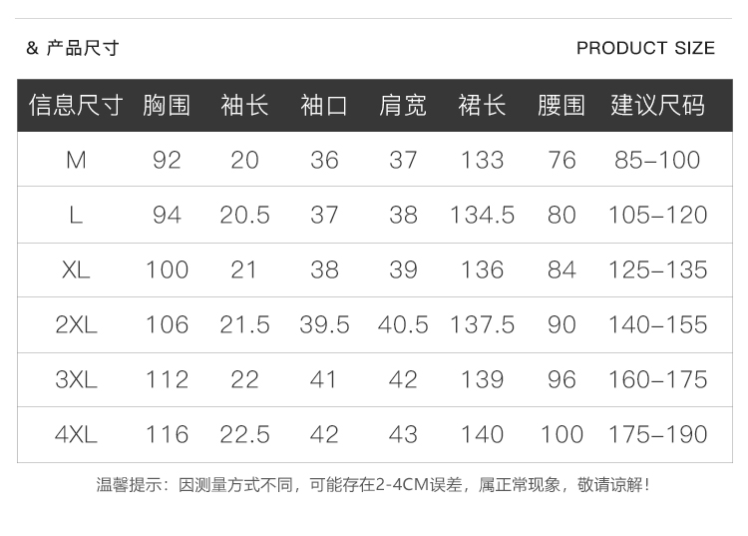Click the 85–100 recommended size cell
Viewport: 748px width, 536px height.
point(657,160)
